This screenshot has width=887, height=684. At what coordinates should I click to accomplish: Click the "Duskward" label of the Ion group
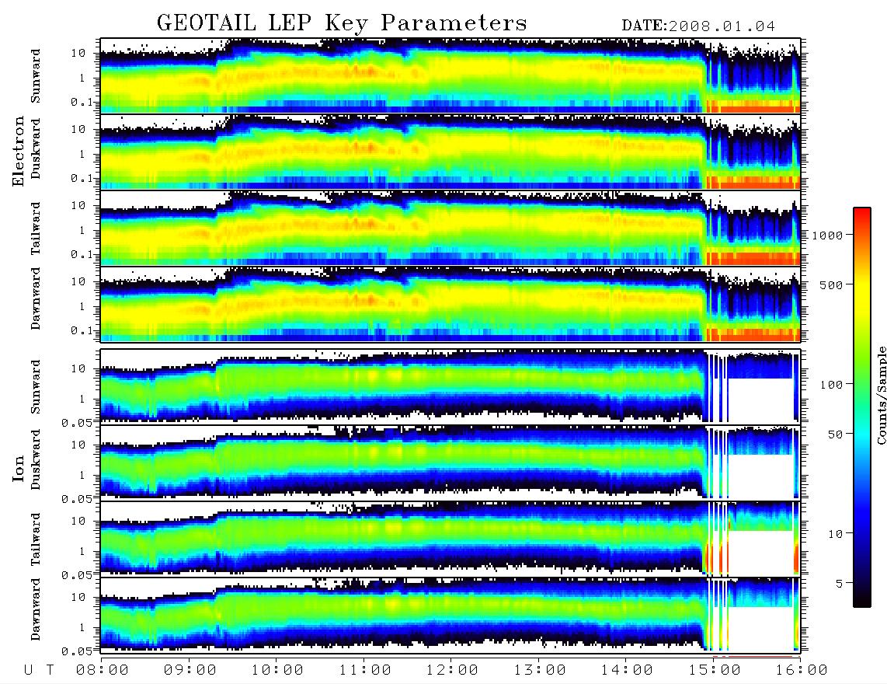point(36,459)
